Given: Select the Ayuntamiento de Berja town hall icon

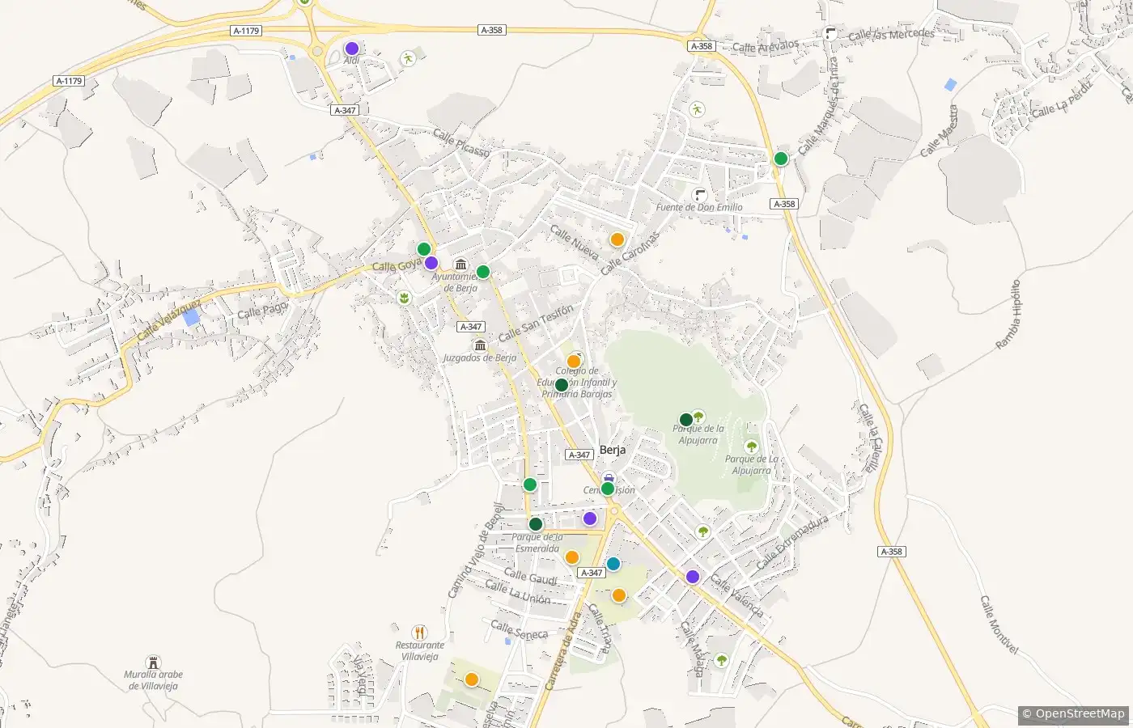Looking at the screenshot, I should click(x=461, y=265).
